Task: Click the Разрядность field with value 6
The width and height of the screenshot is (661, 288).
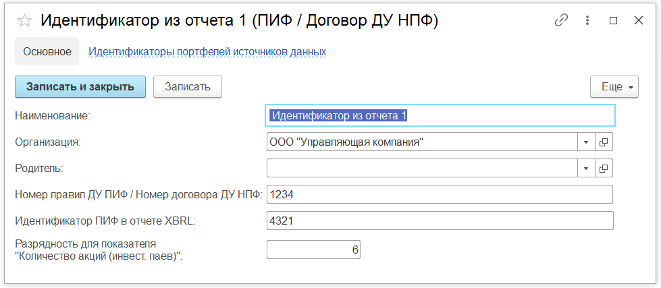Action: point(313,250)
